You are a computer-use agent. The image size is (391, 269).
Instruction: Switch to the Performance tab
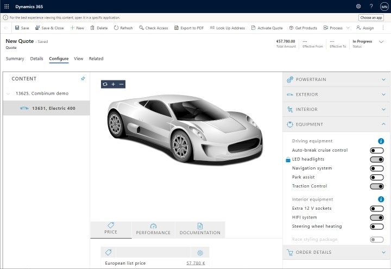coord(153,229)
